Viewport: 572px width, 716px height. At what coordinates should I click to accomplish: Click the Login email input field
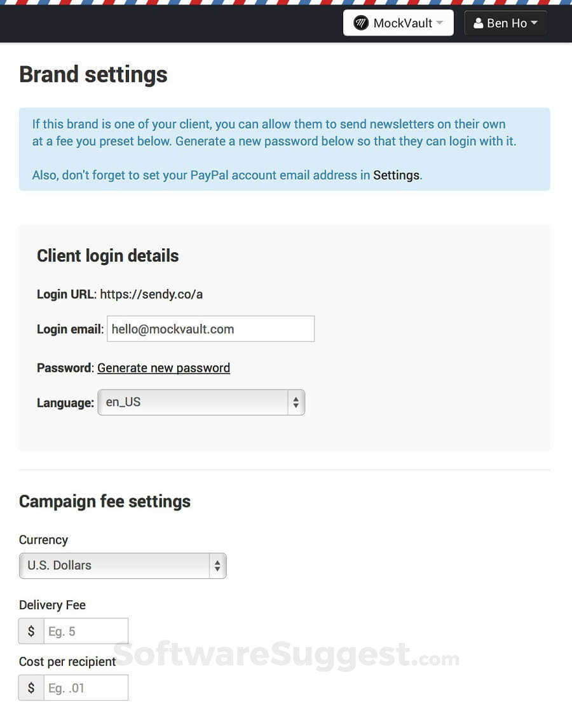[x=210, y=329]
